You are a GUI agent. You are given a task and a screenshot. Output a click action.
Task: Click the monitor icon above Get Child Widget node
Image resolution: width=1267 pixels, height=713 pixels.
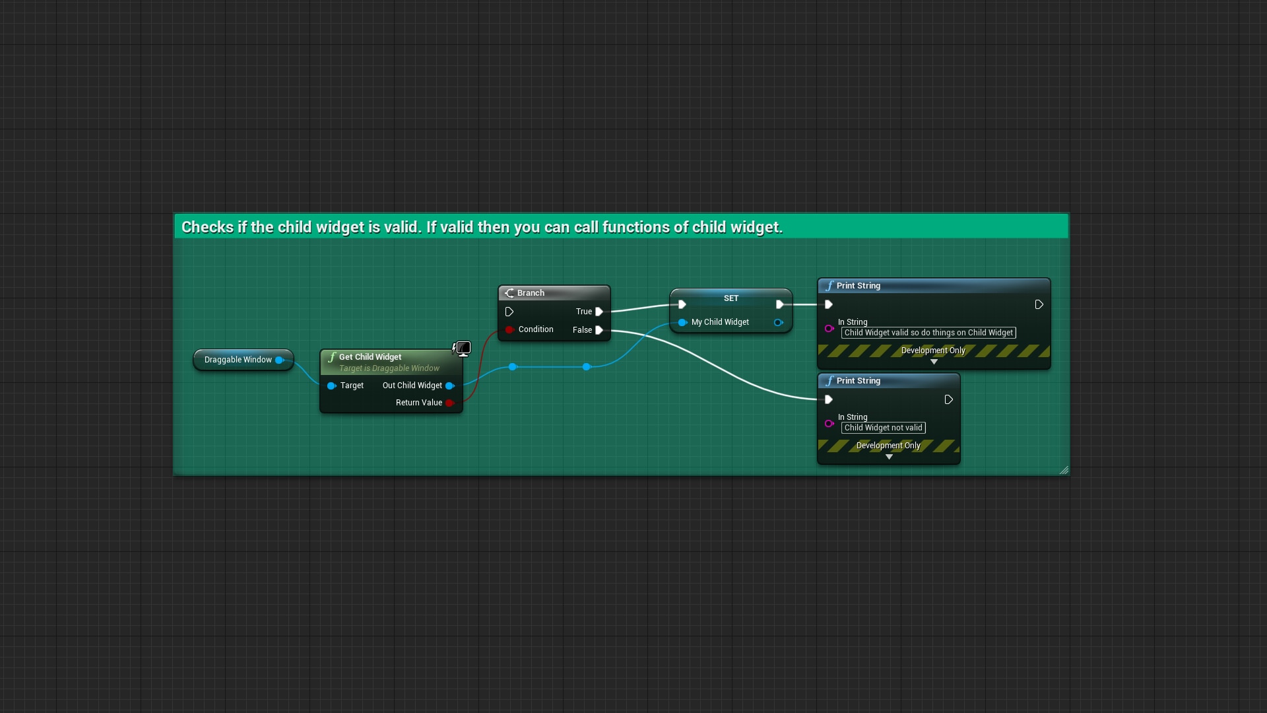click(463, 348)
